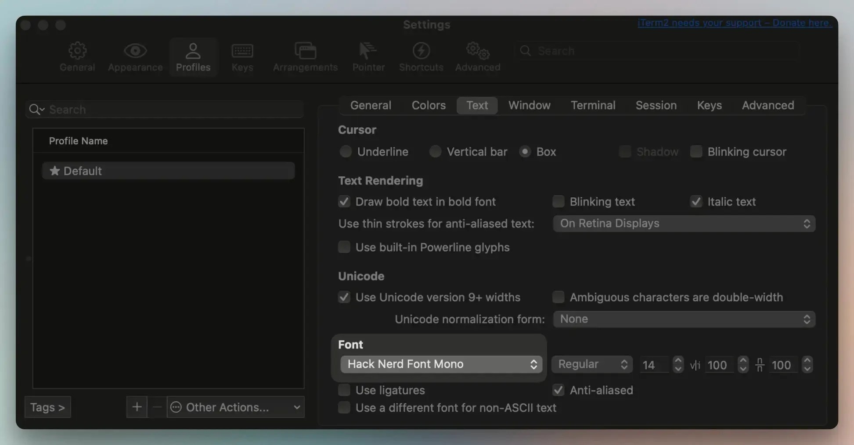This screenshot has height=445, width=854.
Task: Enable the Use ligatures checkbox
Action: click(x=344, y=390)
